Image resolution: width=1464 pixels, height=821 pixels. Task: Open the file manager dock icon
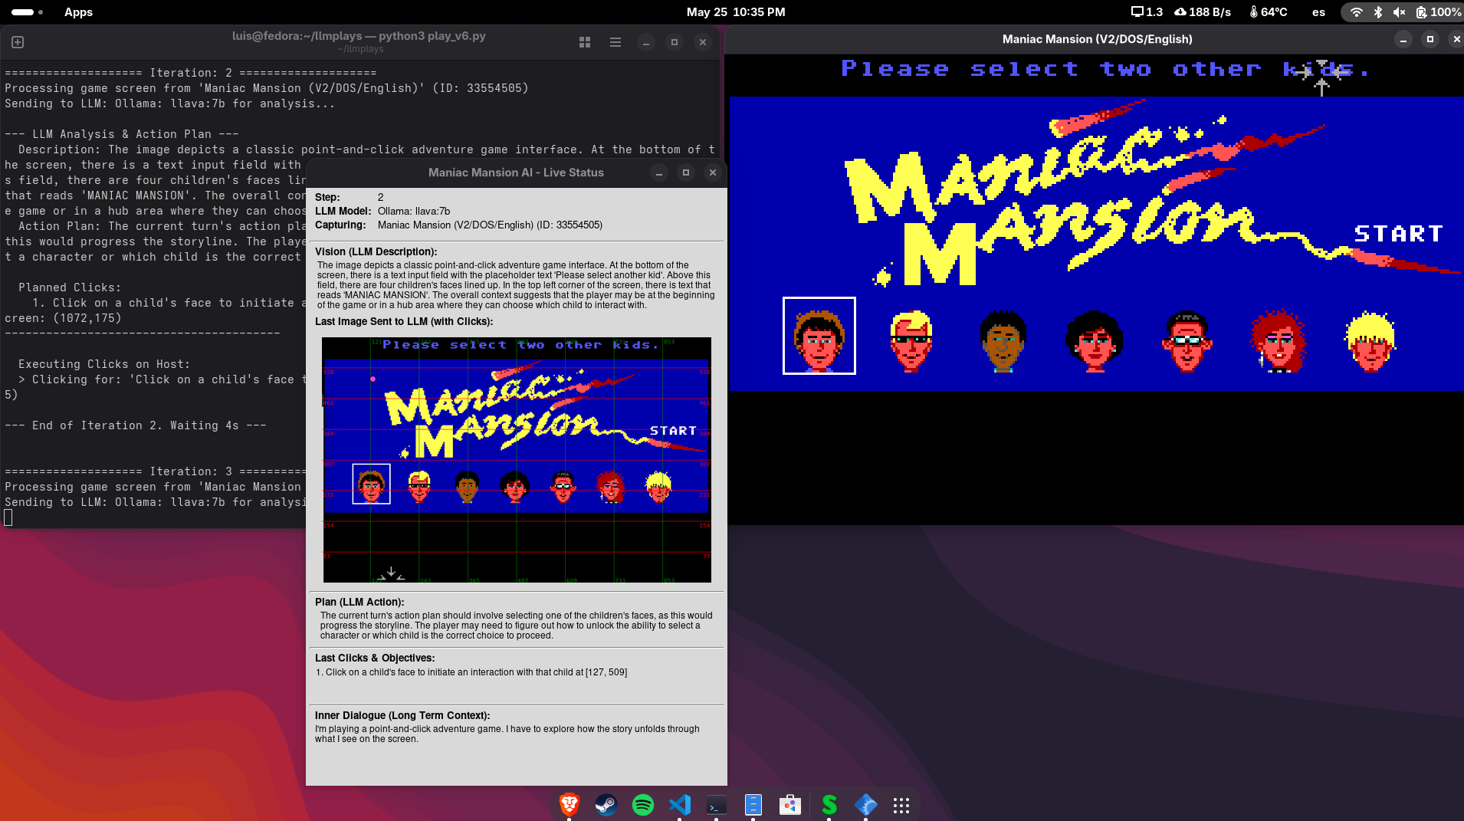[x=753, y=804]
